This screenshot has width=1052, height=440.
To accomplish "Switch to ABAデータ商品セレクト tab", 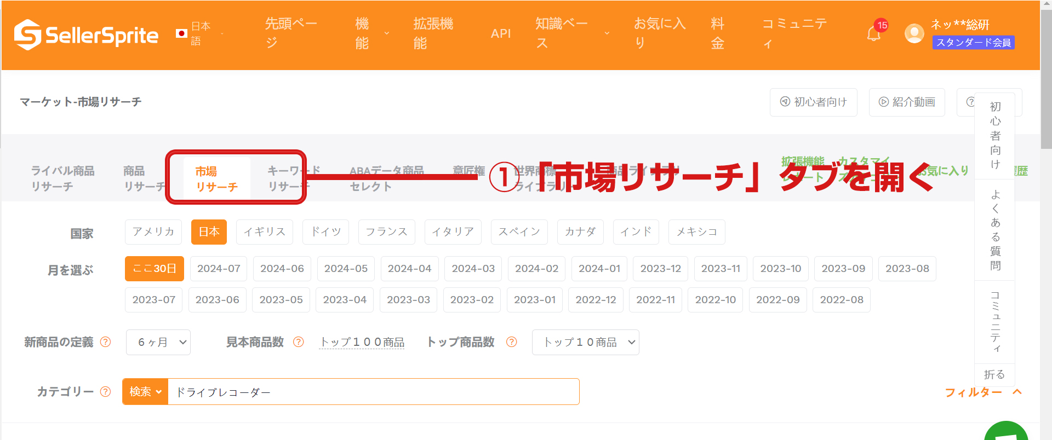I will click(x=387, y=178).
